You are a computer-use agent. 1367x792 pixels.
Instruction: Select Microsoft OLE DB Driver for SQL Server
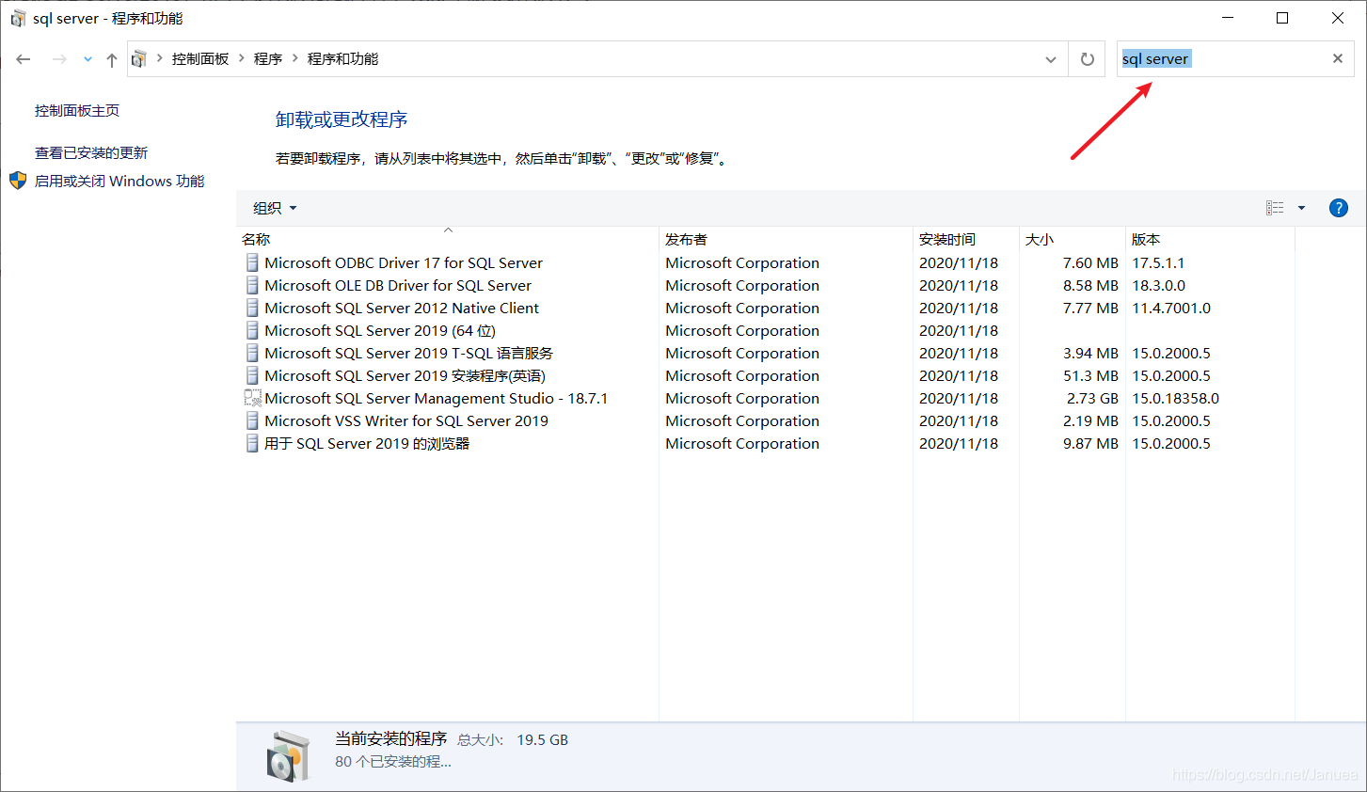pyautogui.click(x=398, y=286)
